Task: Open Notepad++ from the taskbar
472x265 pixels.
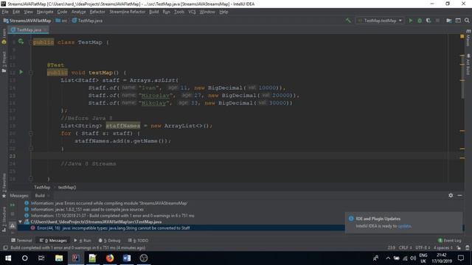Action: point(93,258)
